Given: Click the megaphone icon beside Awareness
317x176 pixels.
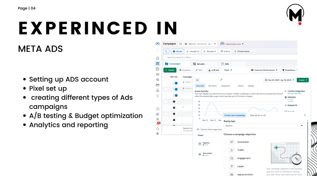Looking at the screenshot, I should [232, 142].
